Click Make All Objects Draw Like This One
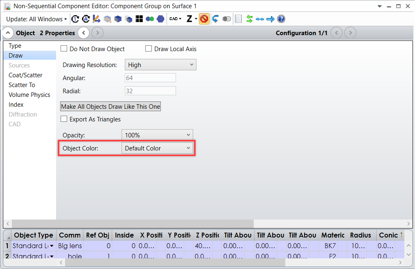Image resolution: width=415 pixels, height=269 pixels. click(x=111, y=107)
